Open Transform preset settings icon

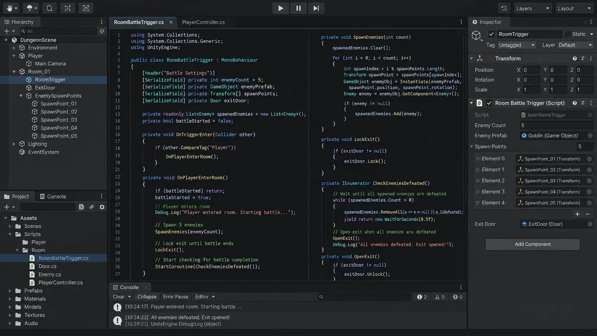pos(583,59)
